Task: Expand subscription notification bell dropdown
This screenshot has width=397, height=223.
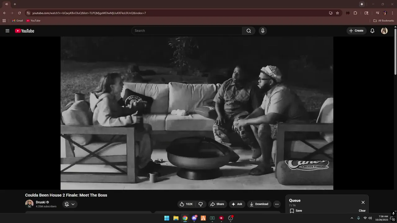Action: coord(70,204)
